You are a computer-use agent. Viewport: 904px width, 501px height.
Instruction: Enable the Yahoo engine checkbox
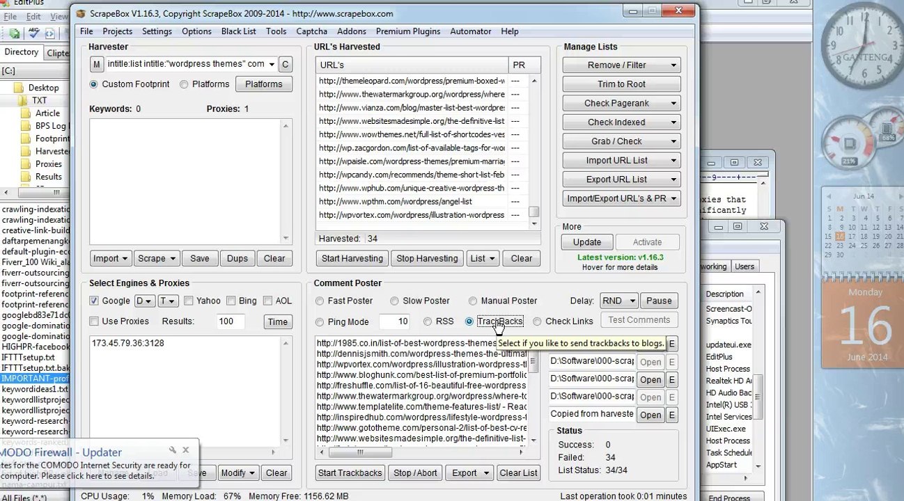tap(189, 301)
